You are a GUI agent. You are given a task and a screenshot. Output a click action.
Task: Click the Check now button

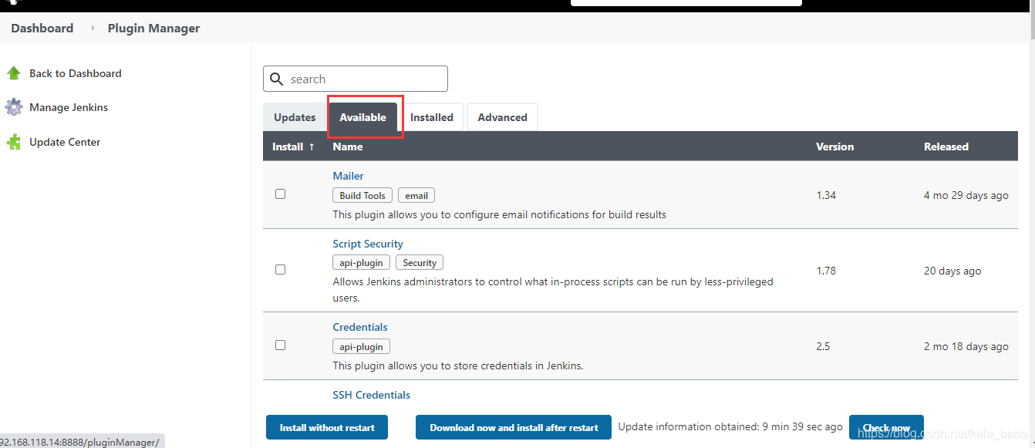[886, 427]
